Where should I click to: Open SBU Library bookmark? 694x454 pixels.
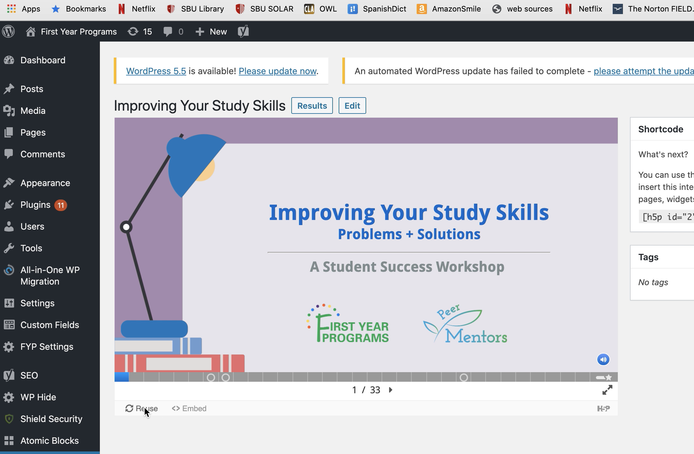[x=196, y=9]
